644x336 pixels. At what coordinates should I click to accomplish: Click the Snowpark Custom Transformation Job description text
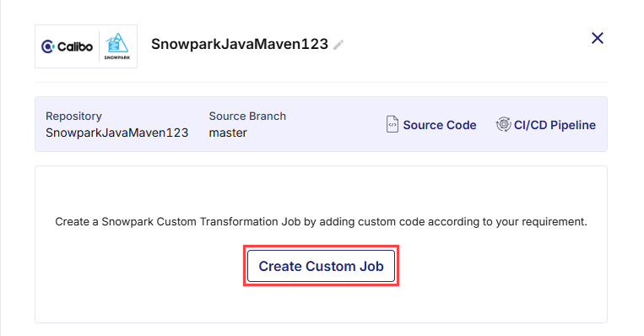(x=322, y=222)
